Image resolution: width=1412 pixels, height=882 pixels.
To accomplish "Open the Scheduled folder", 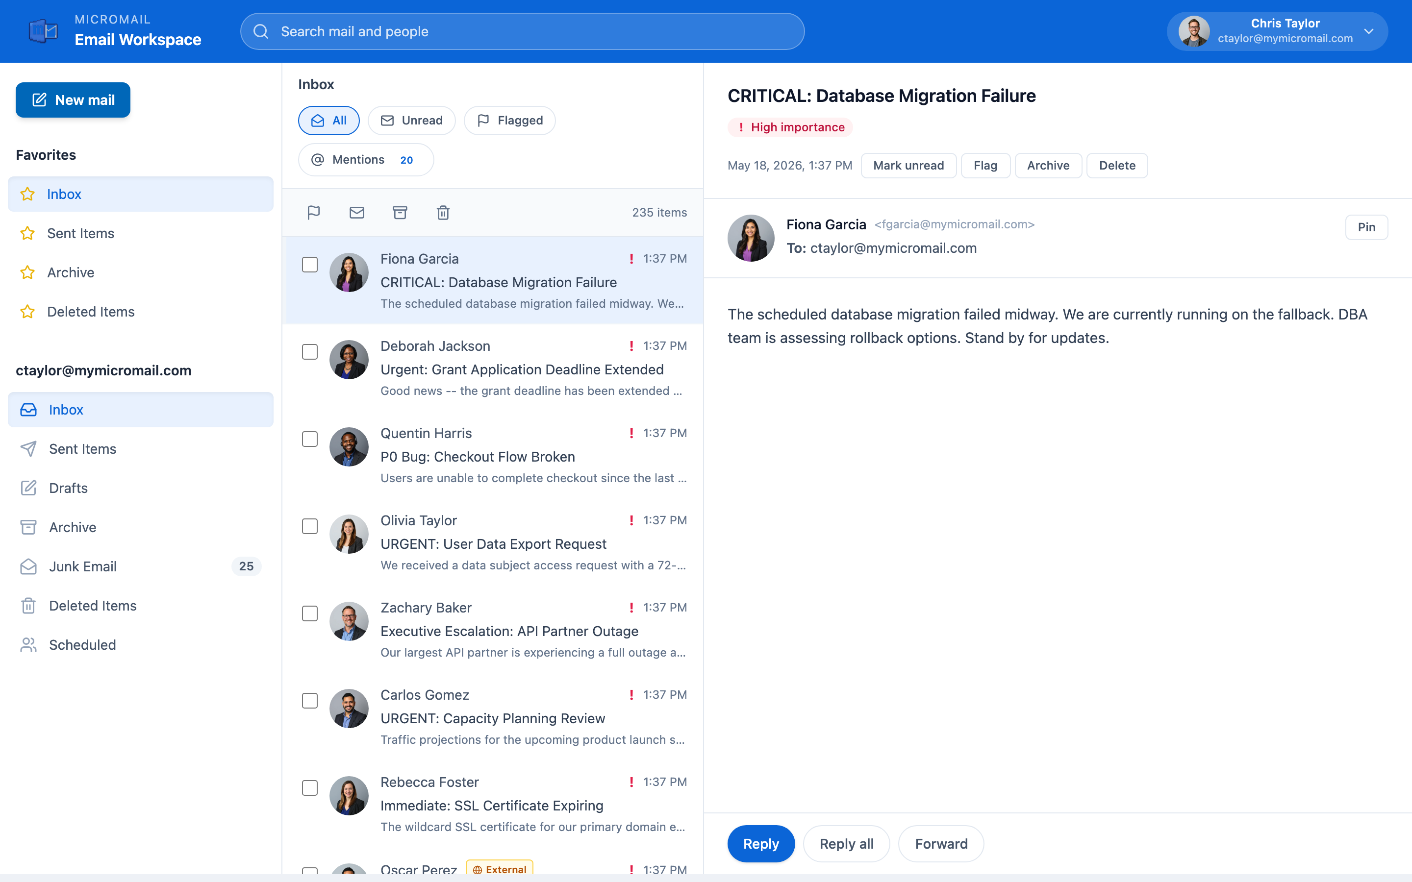I will (141, 644).
